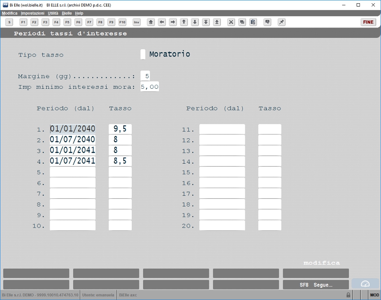
Task: Click the empty period 11 date field
Action: (x=222, y=129)
